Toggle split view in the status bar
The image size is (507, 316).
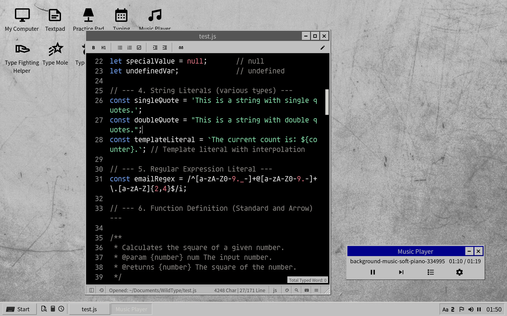(x=91, y=290)
